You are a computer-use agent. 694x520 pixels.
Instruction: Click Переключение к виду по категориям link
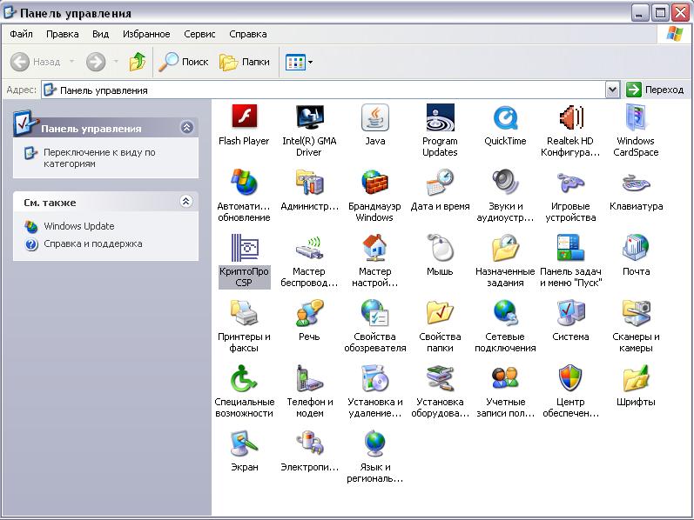pos(98,157)
